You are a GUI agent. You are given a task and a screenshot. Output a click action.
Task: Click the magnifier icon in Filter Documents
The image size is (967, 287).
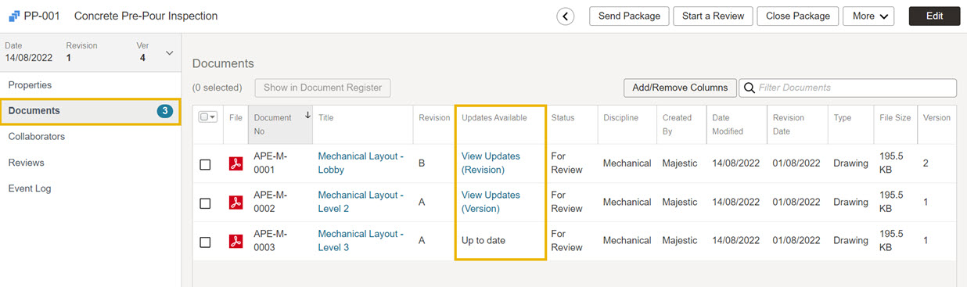tap(749, 88)
